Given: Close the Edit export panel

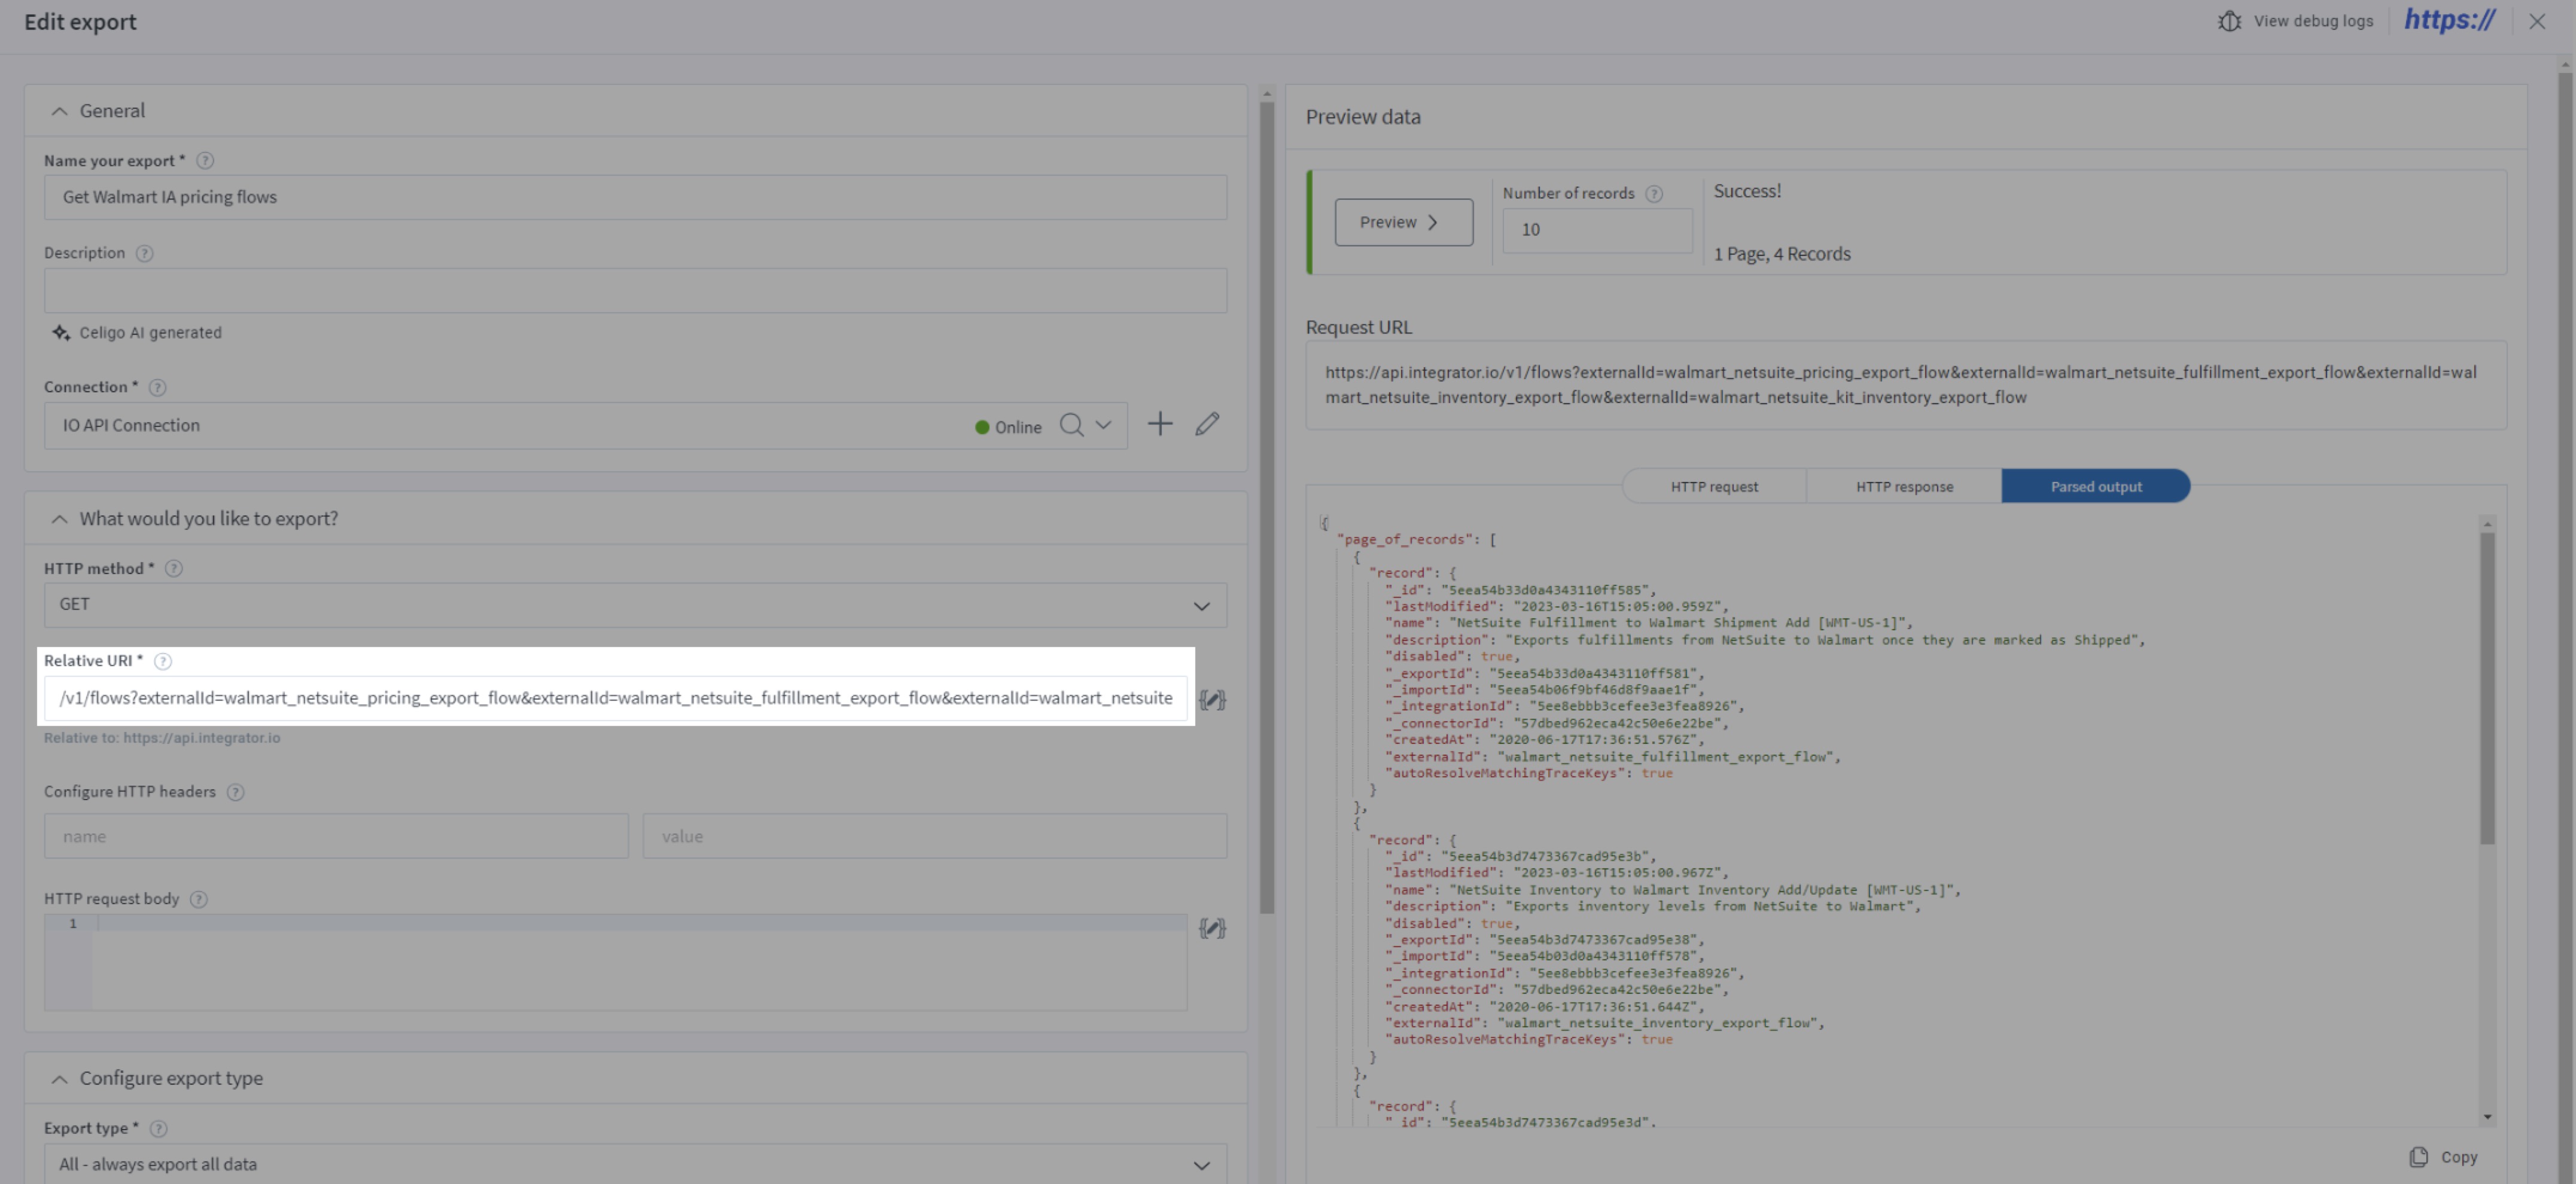Looking at the screenshot, I should (x=2537, y=21).
